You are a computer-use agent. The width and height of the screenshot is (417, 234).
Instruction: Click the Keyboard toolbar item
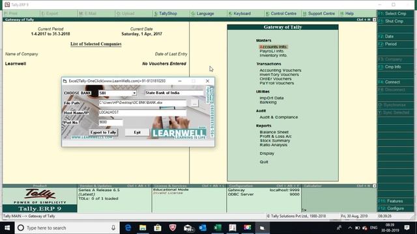click(240, 14)
